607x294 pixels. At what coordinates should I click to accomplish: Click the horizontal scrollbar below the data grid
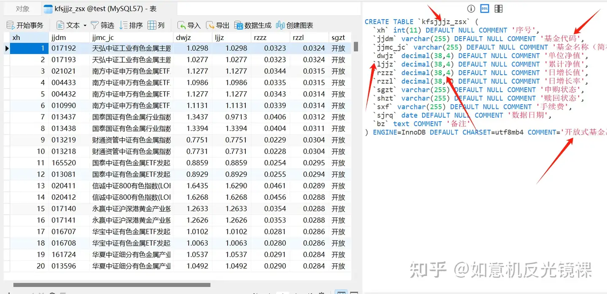112,285
